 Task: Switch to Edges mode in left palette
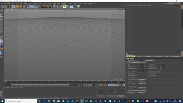click(x=2, y=29)
